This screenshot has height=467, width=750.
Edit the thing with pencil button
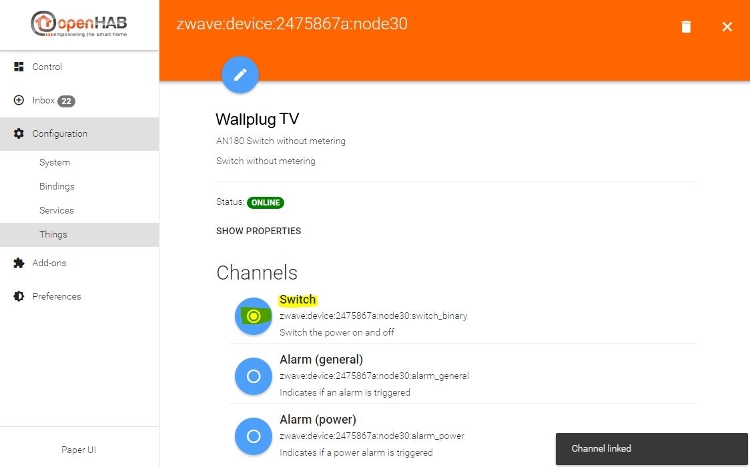240,75
